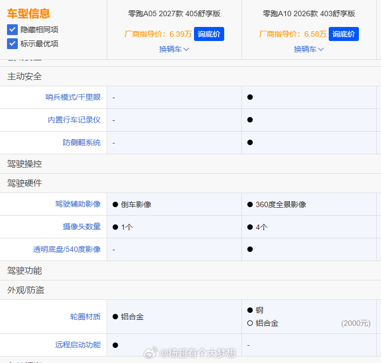This screenshot has height=363, width=381.
Task: Select the 主动安全 section header
Action: tap(25, 77)
